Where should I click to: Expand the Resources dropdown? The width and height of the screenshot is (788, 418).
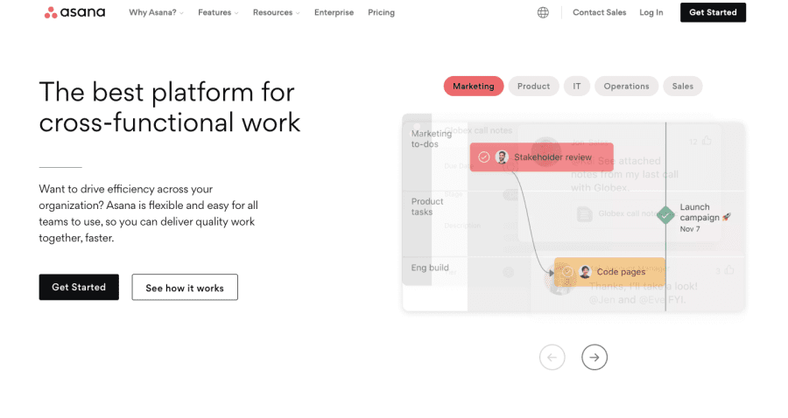(x=276, y=12)
